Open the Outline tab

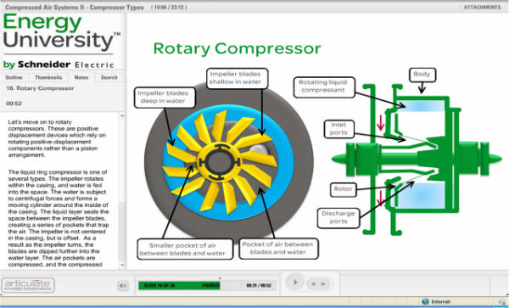(14, 77)
